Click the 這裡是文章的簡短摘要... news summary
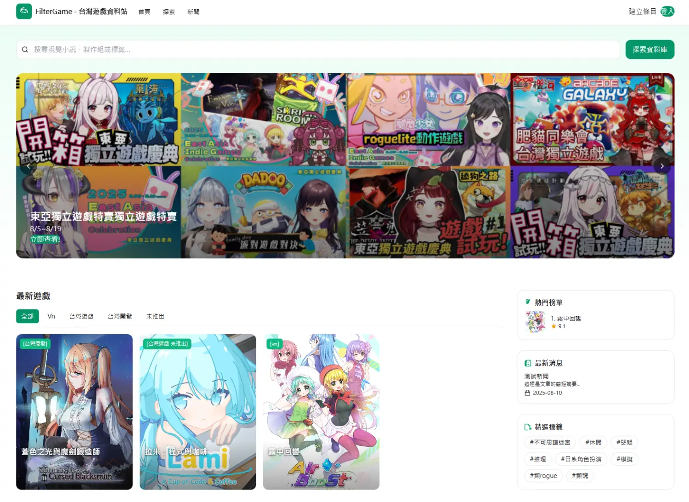Image resolution: width=689 pixels, height=502 pixels. pyautogui.click(x=552, y=384)
